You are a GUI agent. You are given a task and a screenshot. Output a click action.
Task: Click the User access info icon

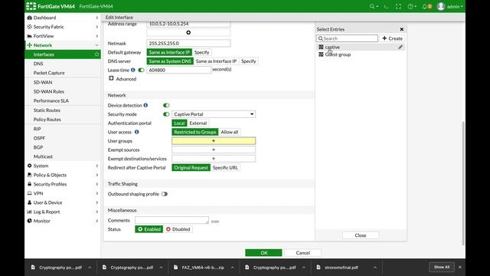[136, 132]
